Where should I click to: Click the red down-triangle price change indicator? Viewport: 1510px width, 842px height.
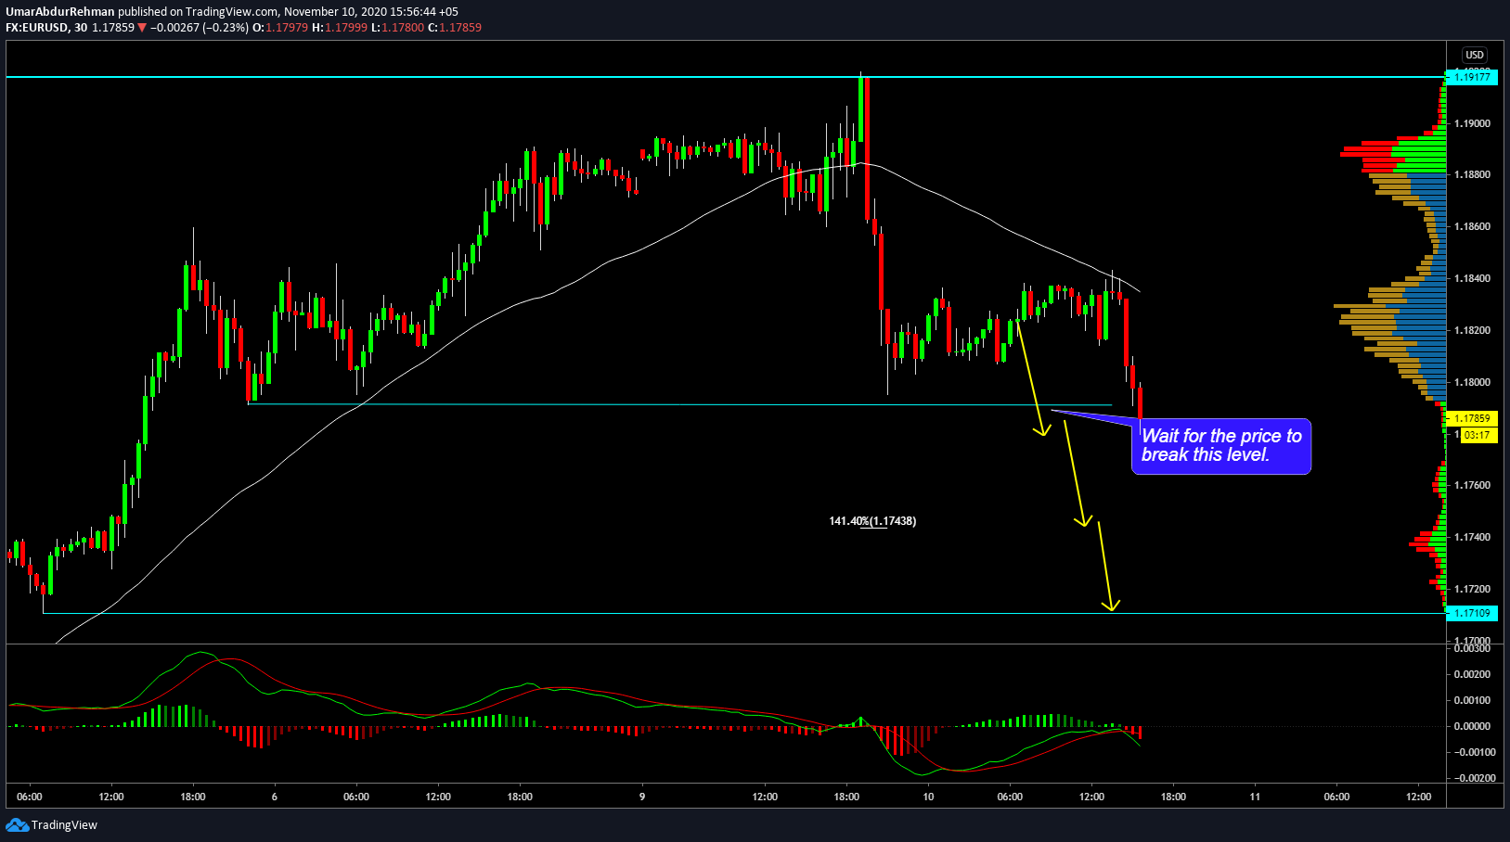point(142,28)
